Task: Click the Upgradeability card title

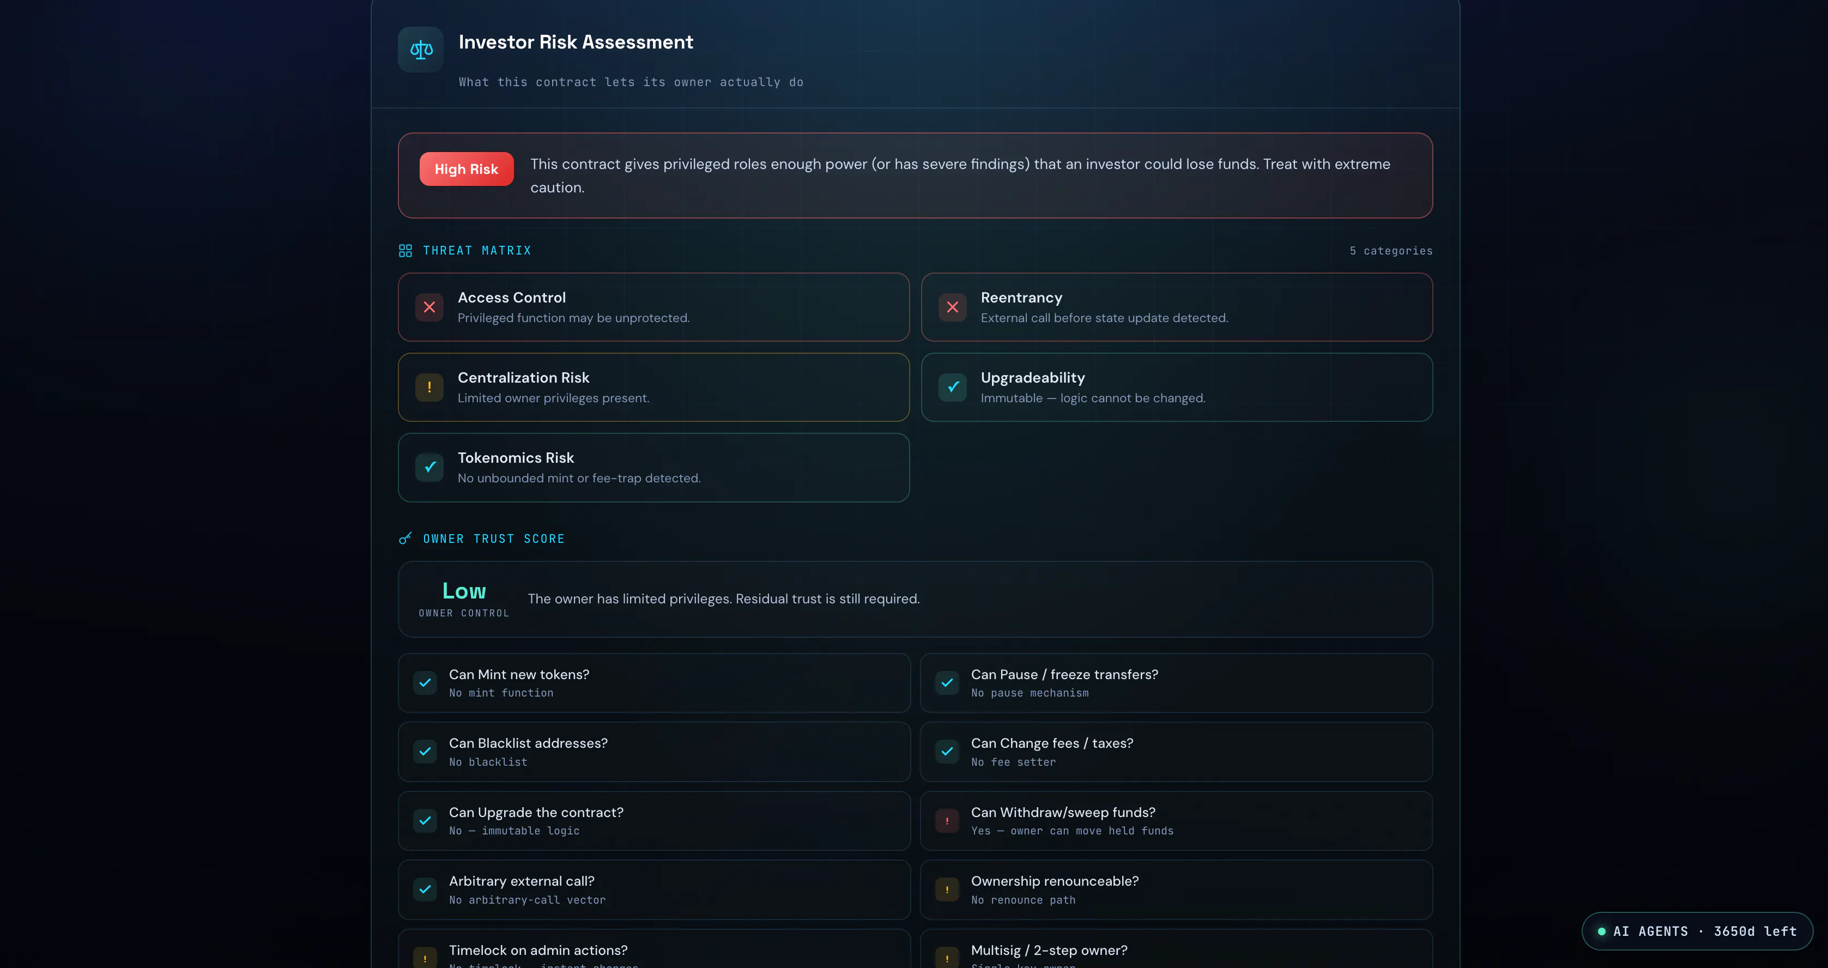Action: [x=1032, y=378]
